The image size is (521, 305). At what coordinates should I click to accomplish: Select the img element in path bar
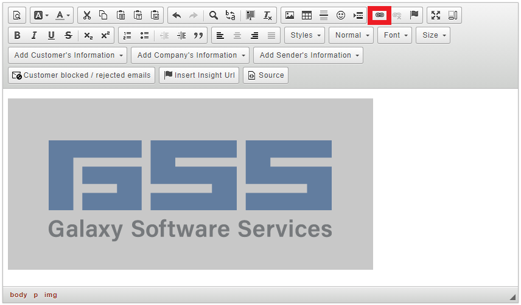51,295
